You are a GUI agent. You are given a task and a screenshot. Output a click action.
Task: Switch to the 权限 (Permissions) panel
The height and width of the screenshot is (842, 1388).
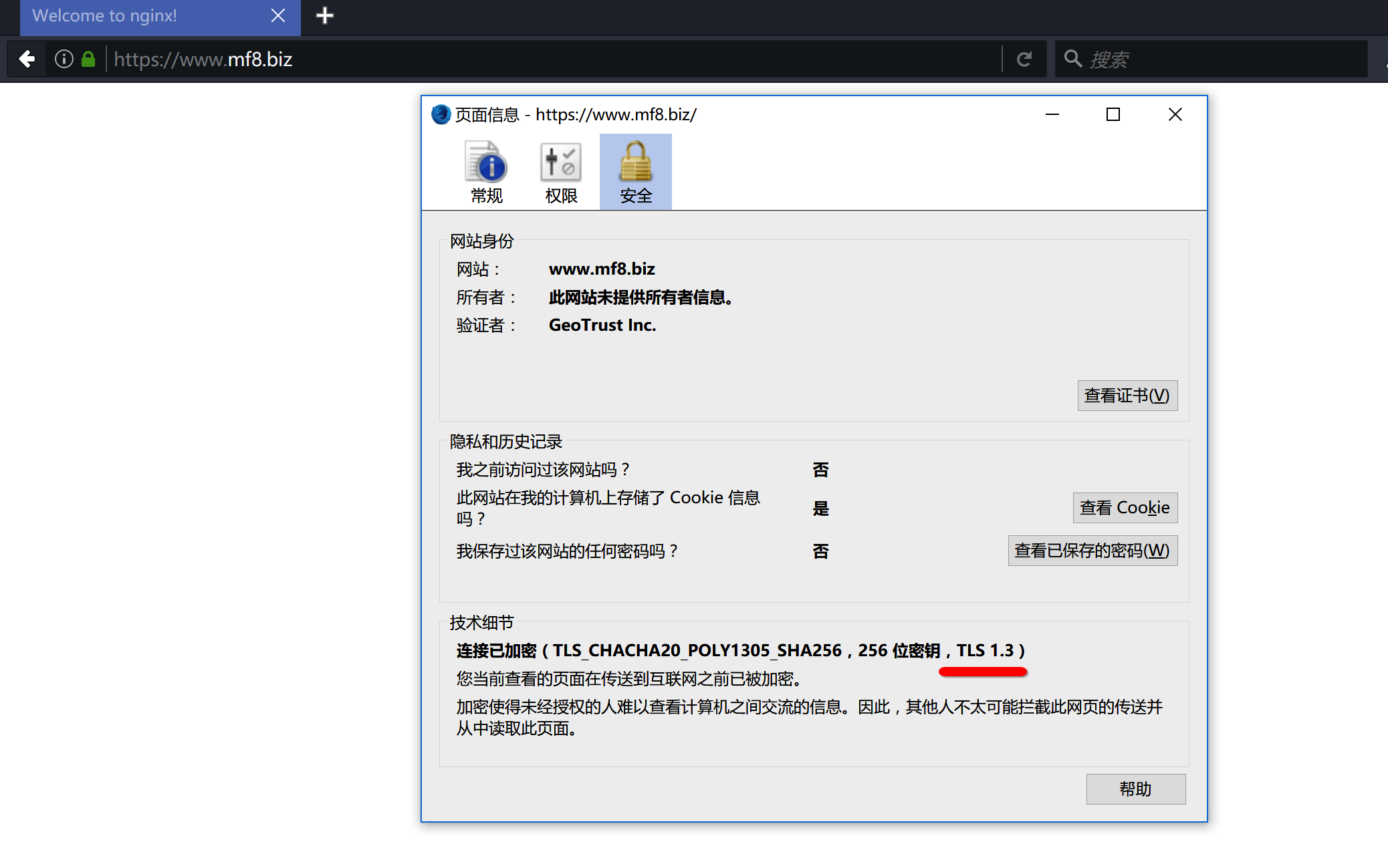point(560,170)
